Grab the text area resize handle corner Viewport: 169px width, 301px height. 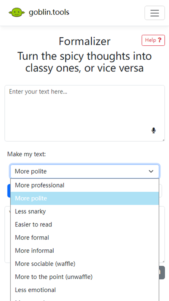click(164, 140)
